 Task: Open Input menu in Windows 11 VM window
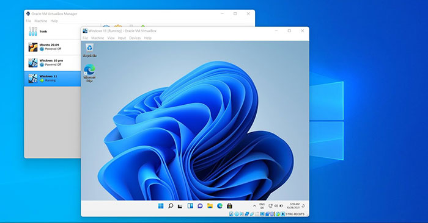click(122, 38)
